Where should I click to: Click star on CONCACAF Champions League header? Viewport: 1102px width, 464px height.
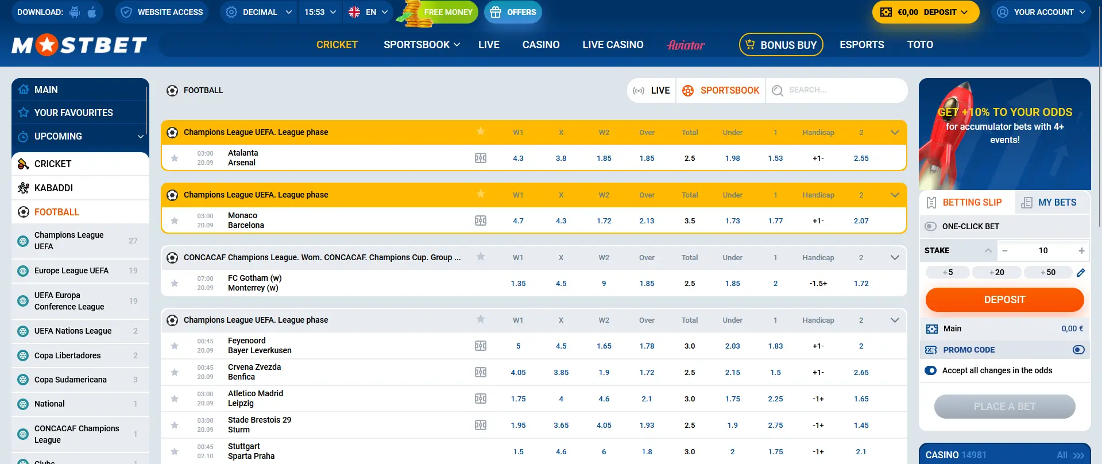coord(481,257)
